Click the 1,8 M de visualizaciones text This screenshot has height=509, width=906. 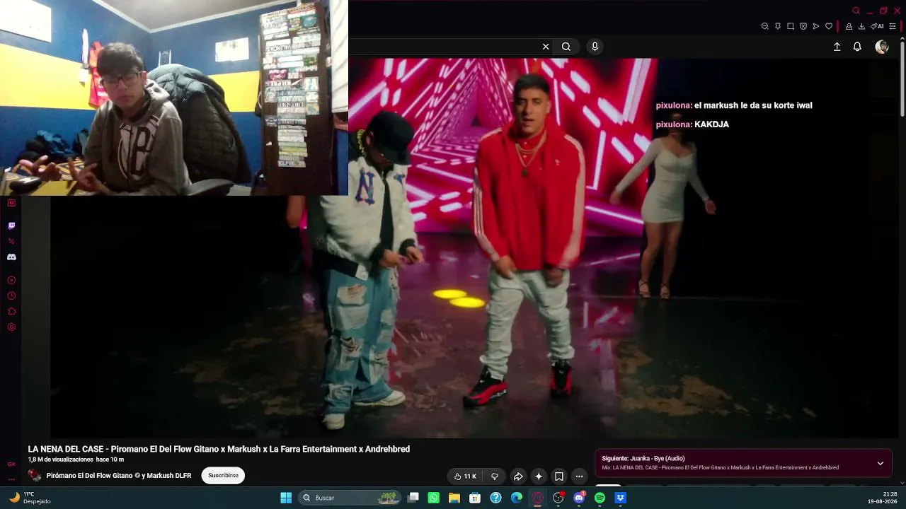coord(60,460)
